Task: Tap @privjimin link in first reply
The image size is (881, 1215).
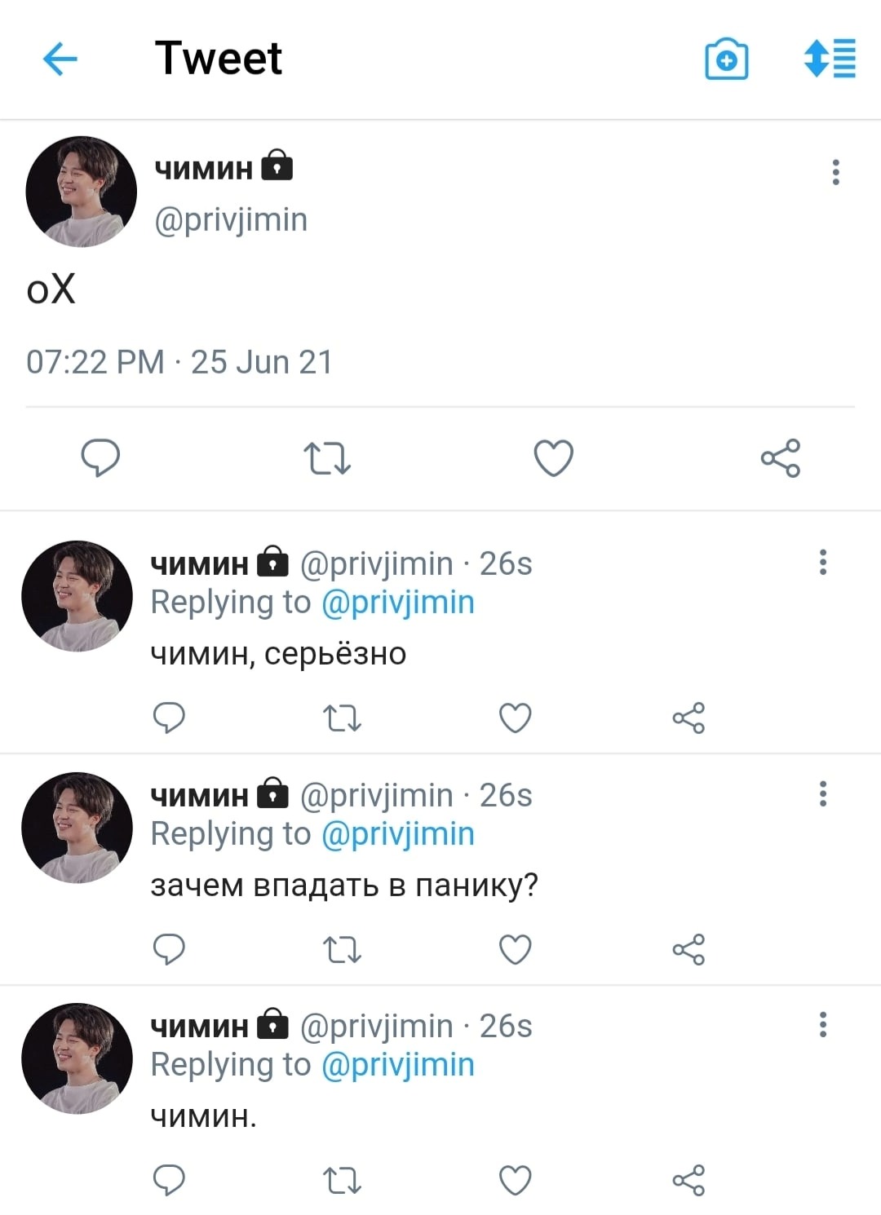Action: coord(398,603)
